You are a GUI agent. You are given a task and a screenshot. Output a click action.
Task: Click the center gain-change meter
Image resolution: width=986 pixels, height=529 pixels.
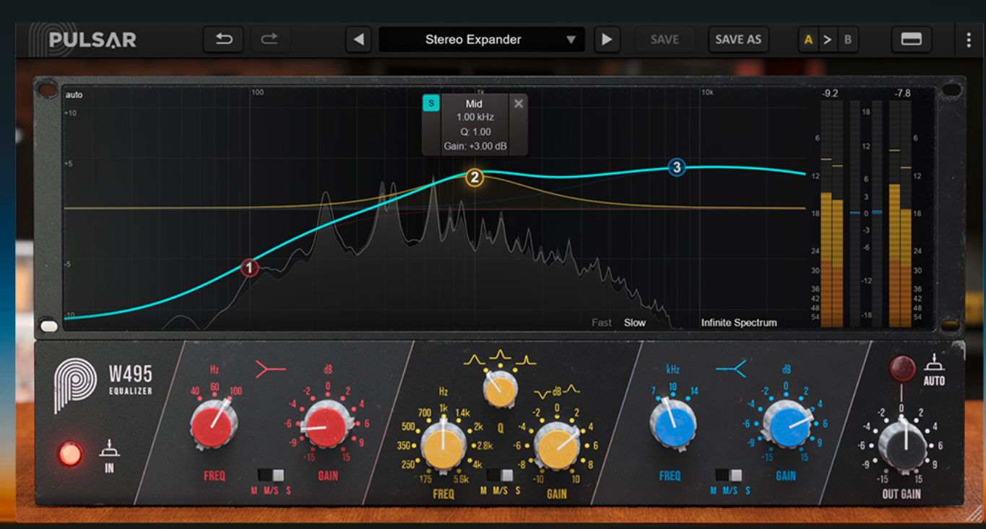[x=866, y=214]
